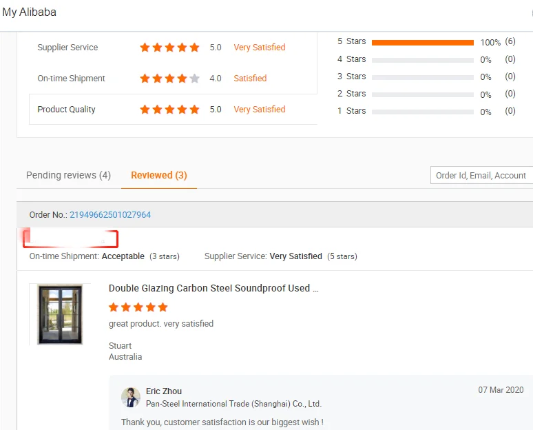
Task: Click the orange 5 Stars progress bar
Action: [422, 42]
